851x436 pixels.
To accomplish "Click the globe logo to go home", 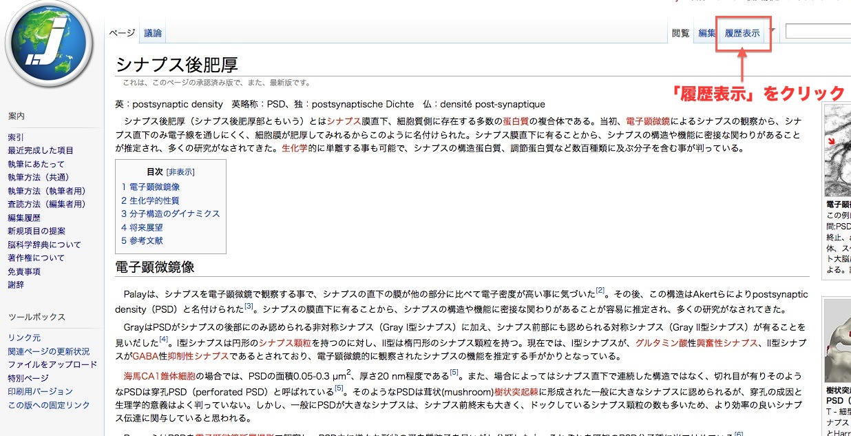I will (x=49, y=47).
